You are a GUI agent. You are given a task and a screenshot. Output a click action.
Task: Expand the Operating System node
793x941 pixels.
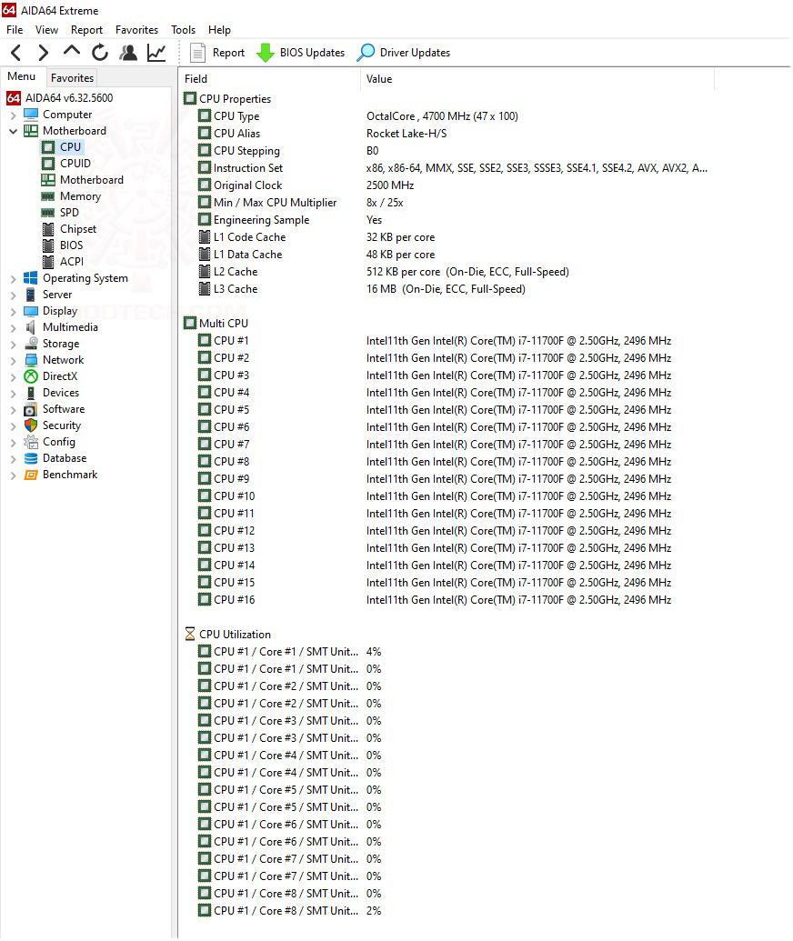[14, 278]
